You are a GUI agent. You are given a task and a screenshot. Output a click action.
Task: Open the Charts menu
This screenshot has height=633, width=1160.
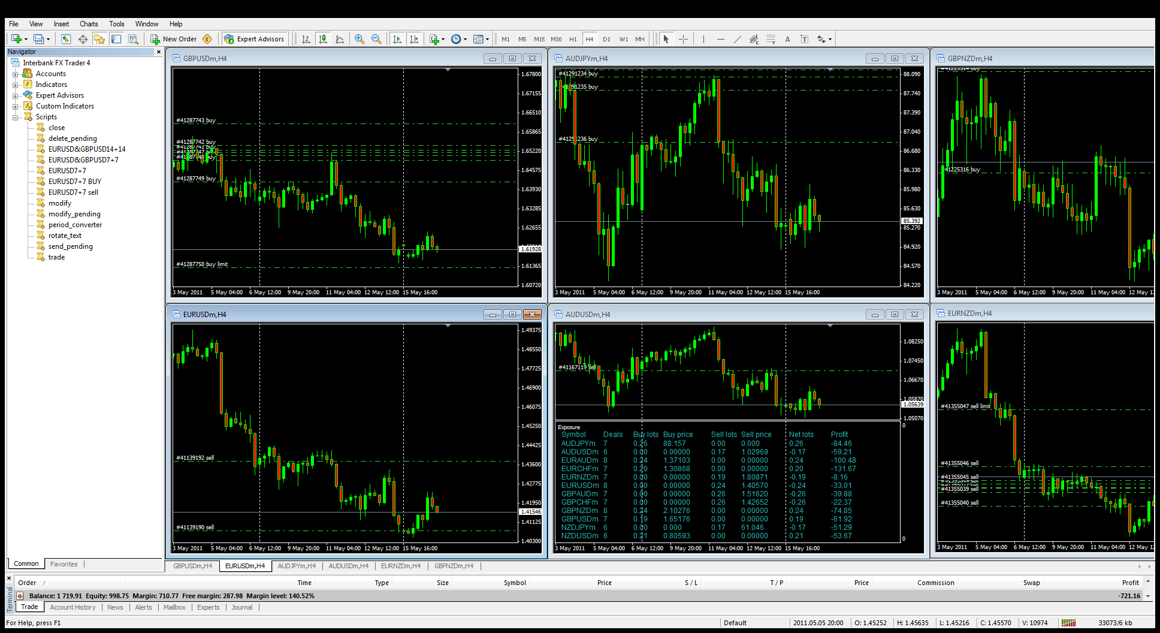point(89,24)
